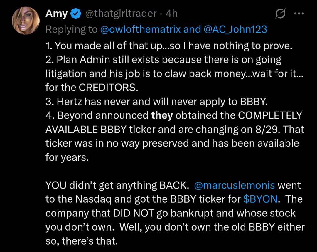Click the line starting "2. Plan Admin"
The width and height of the screenshot is (317, 252).
pyautogui.click(x=163, y=60)
